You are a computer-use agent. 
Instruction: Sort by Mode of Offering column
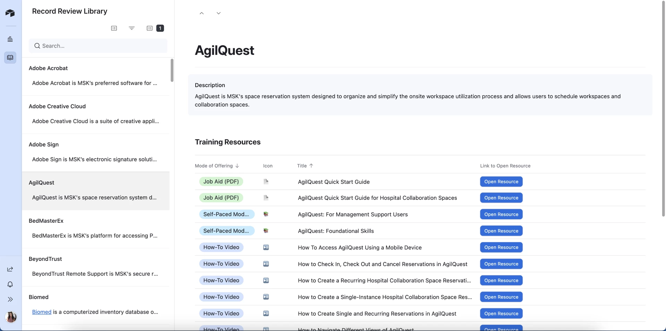pos(217,166)
